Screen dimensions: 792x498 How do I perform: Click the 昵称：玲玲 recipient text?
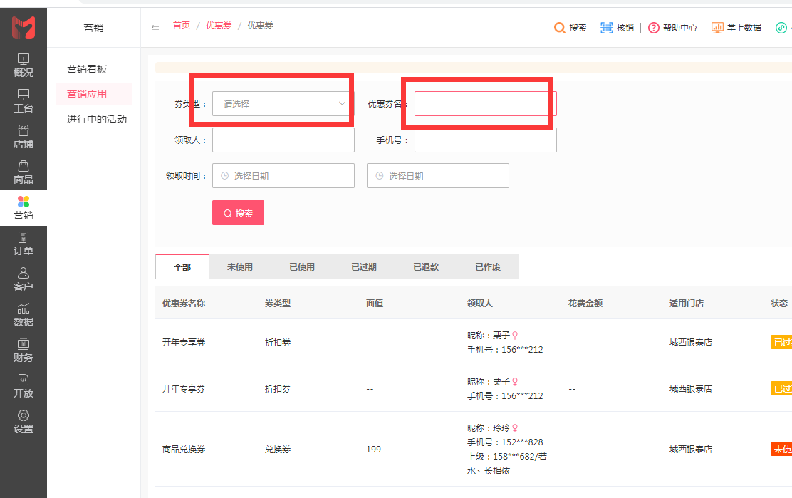tap(489, 427)
